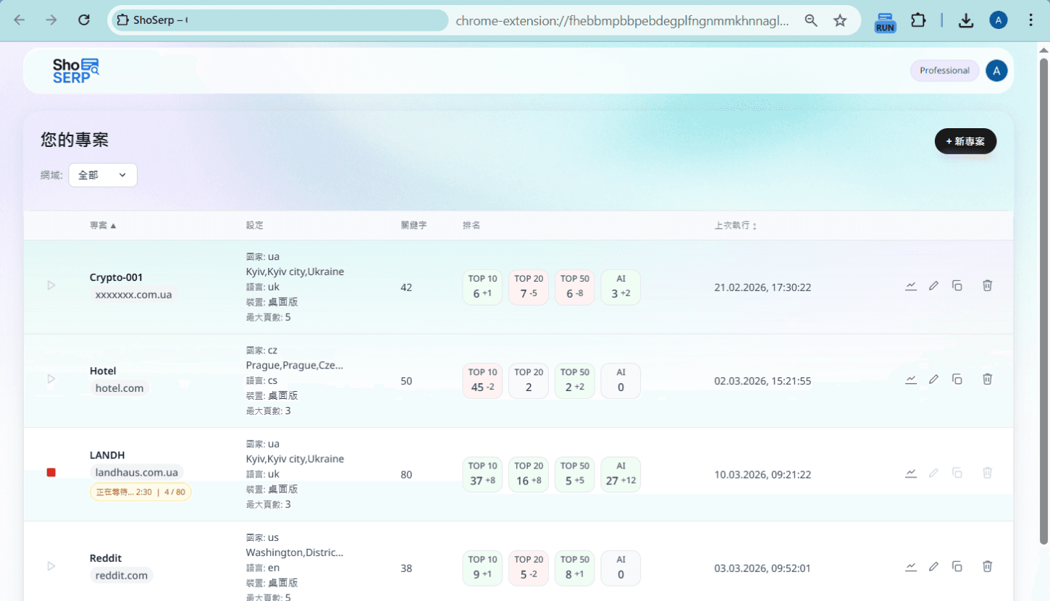Screen dimensions: 1050x601
Task: Open chart history for Crypto-001
Action: pos(911,286)
